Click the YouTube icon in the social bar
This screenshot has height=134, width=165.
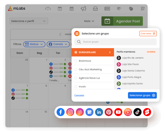coord(118,112)
